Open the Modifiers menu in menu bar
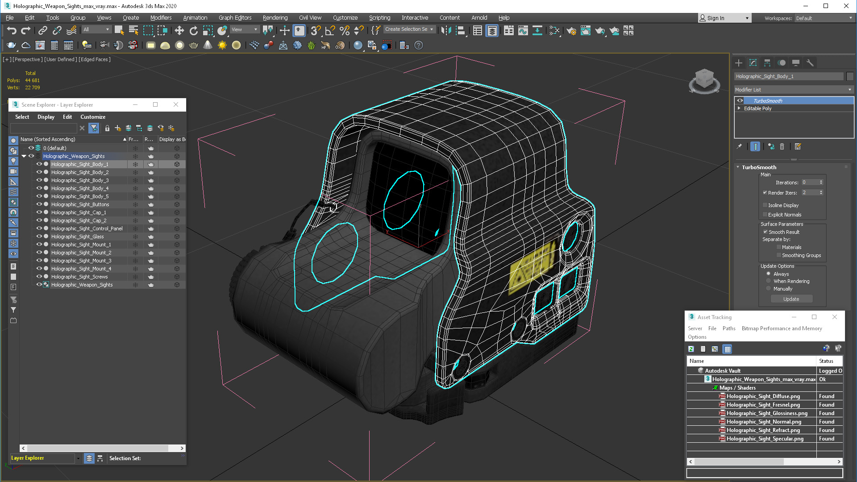 pyautogui.click(x=159, y=17)
